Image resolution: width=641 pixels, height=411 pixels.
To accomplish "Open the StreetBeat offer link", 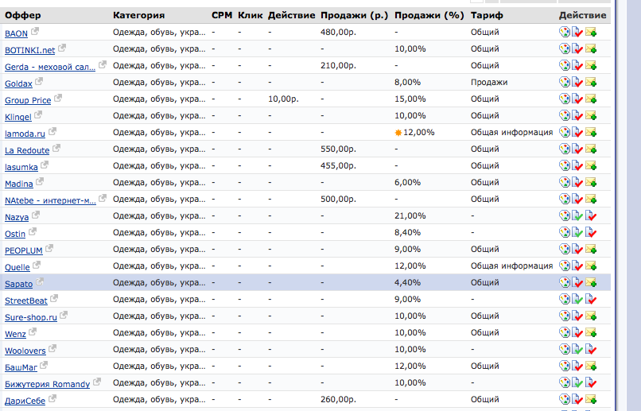I will pyautogui.click(x=26, y=300).
